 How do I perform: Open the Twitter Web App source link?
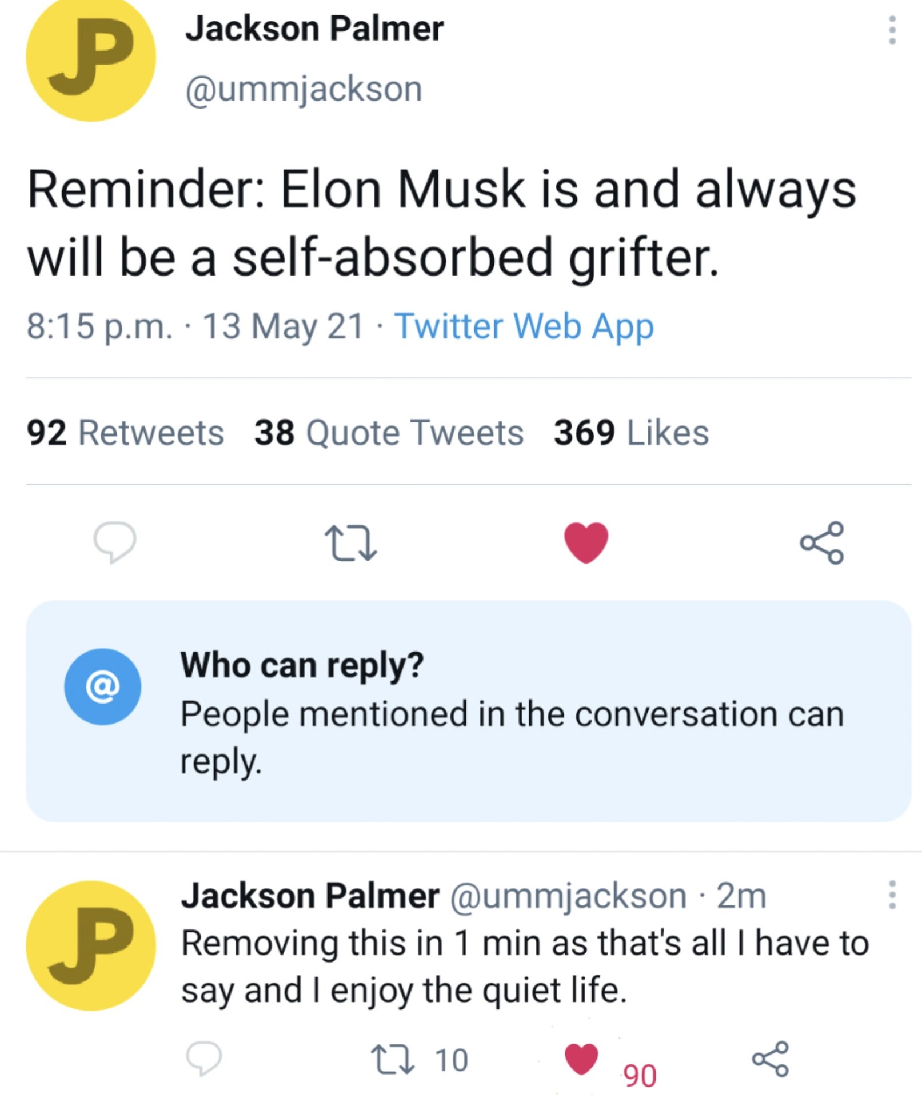pos(524,326)
